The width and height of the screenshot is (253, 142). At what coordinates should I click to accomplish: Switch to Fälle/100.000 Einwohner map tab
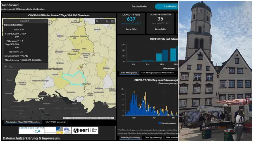56,122
